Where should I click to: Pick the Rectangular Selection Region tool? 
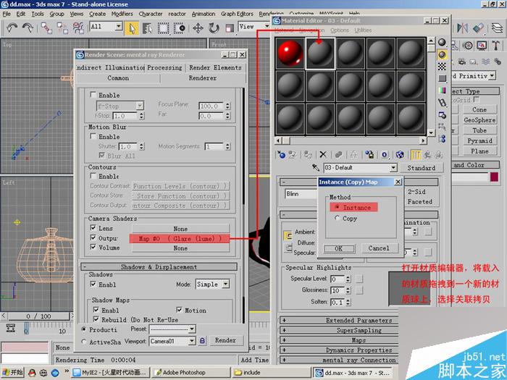pos(163,28)
